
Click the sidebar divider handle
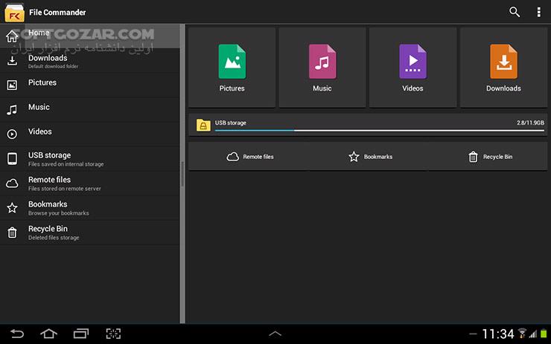pos(182,174)
